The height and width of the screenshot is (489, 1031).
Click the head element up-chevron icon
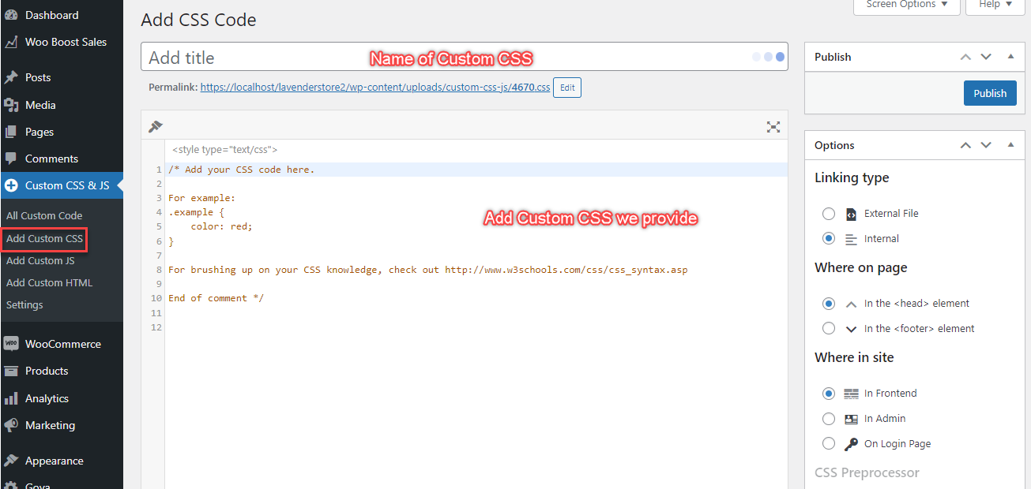(x=851, y=304)
